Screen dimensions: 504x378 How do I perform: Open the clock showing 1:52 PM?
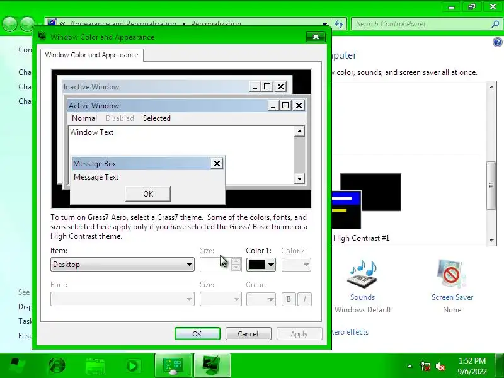(x=472, y=366)
